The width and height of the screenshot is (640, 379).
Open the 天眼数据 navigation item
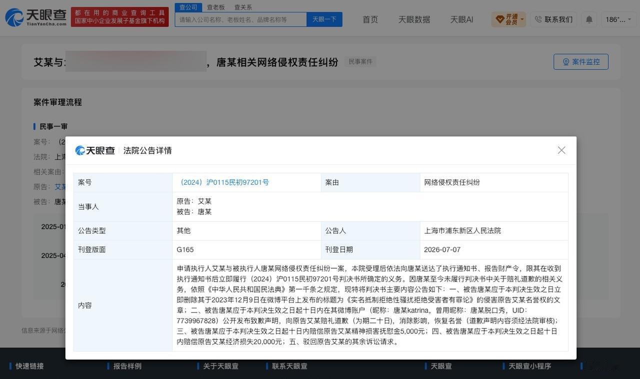click(414, 19)
